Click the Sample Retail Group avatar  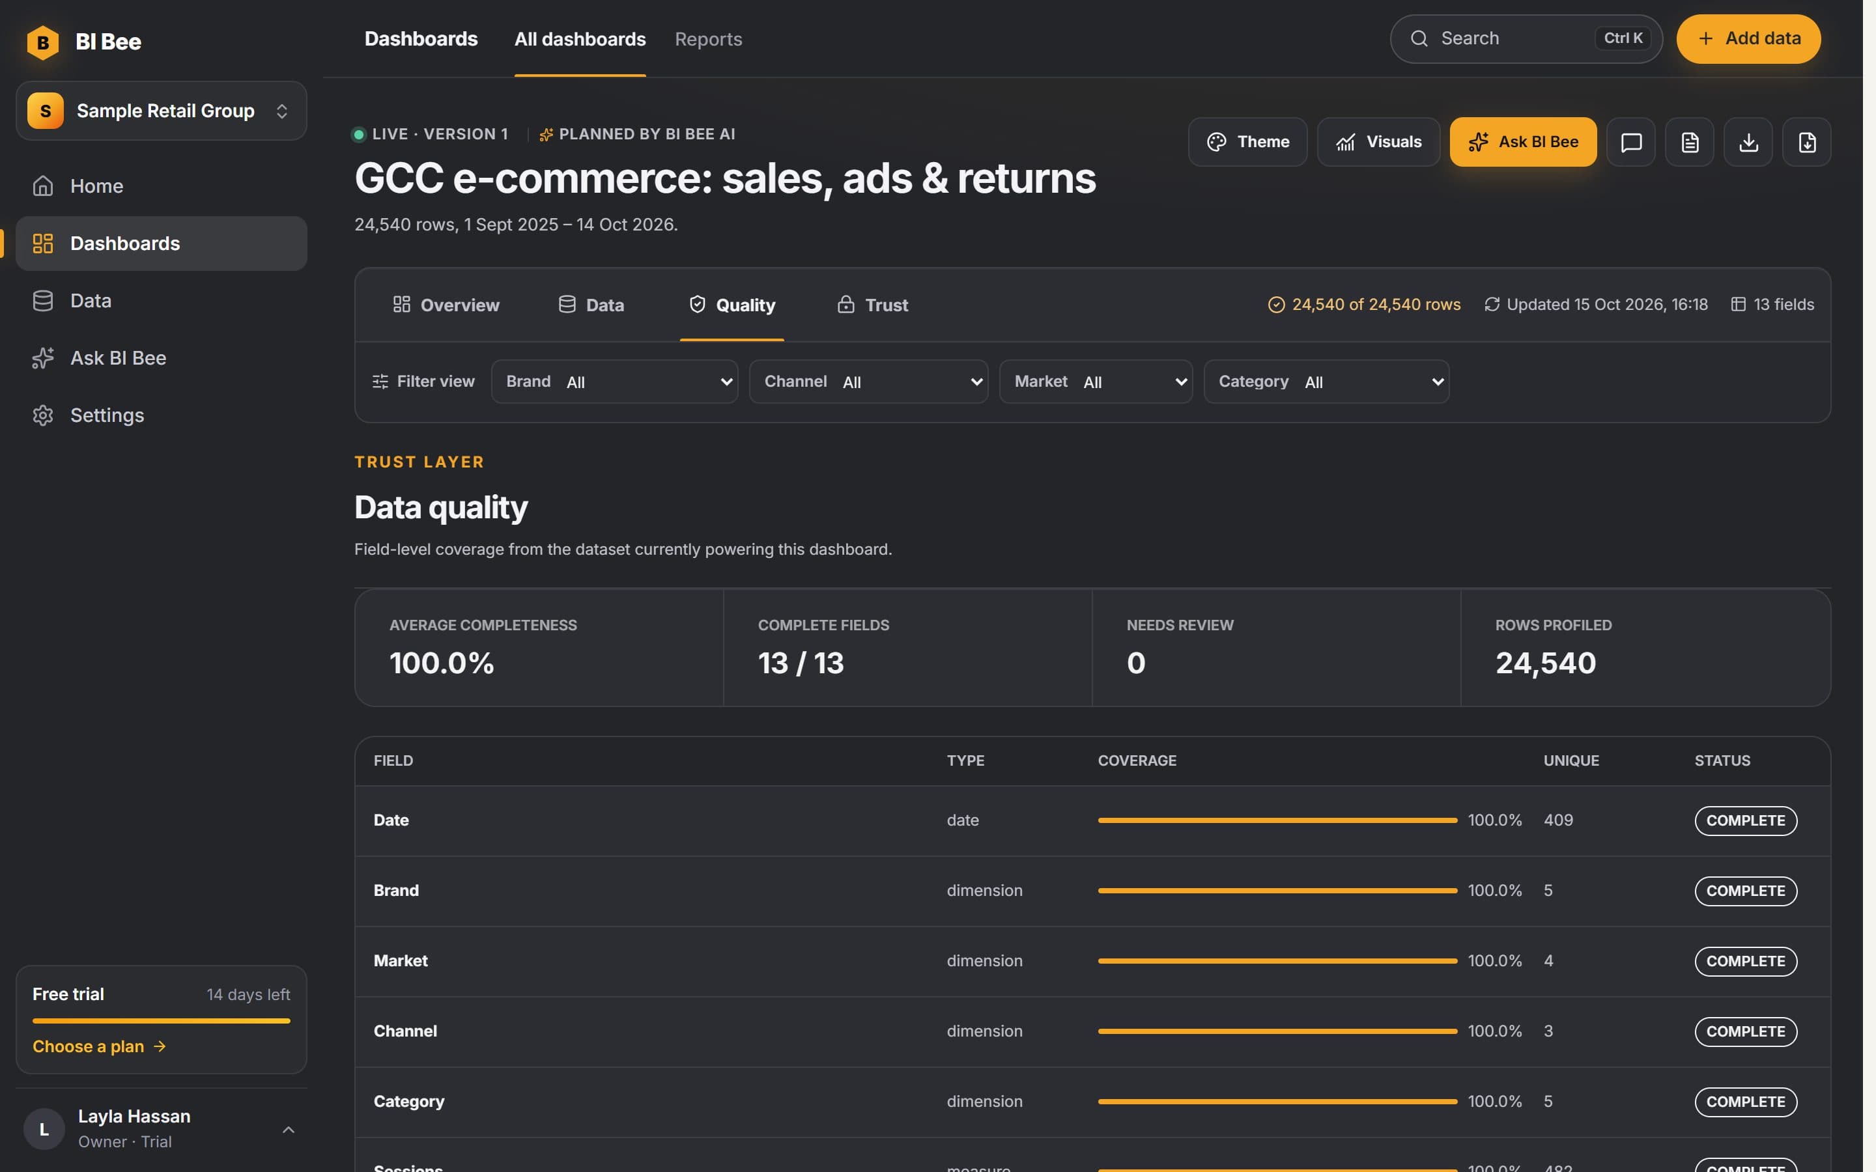pyautogui.click(x=46, y=111)
